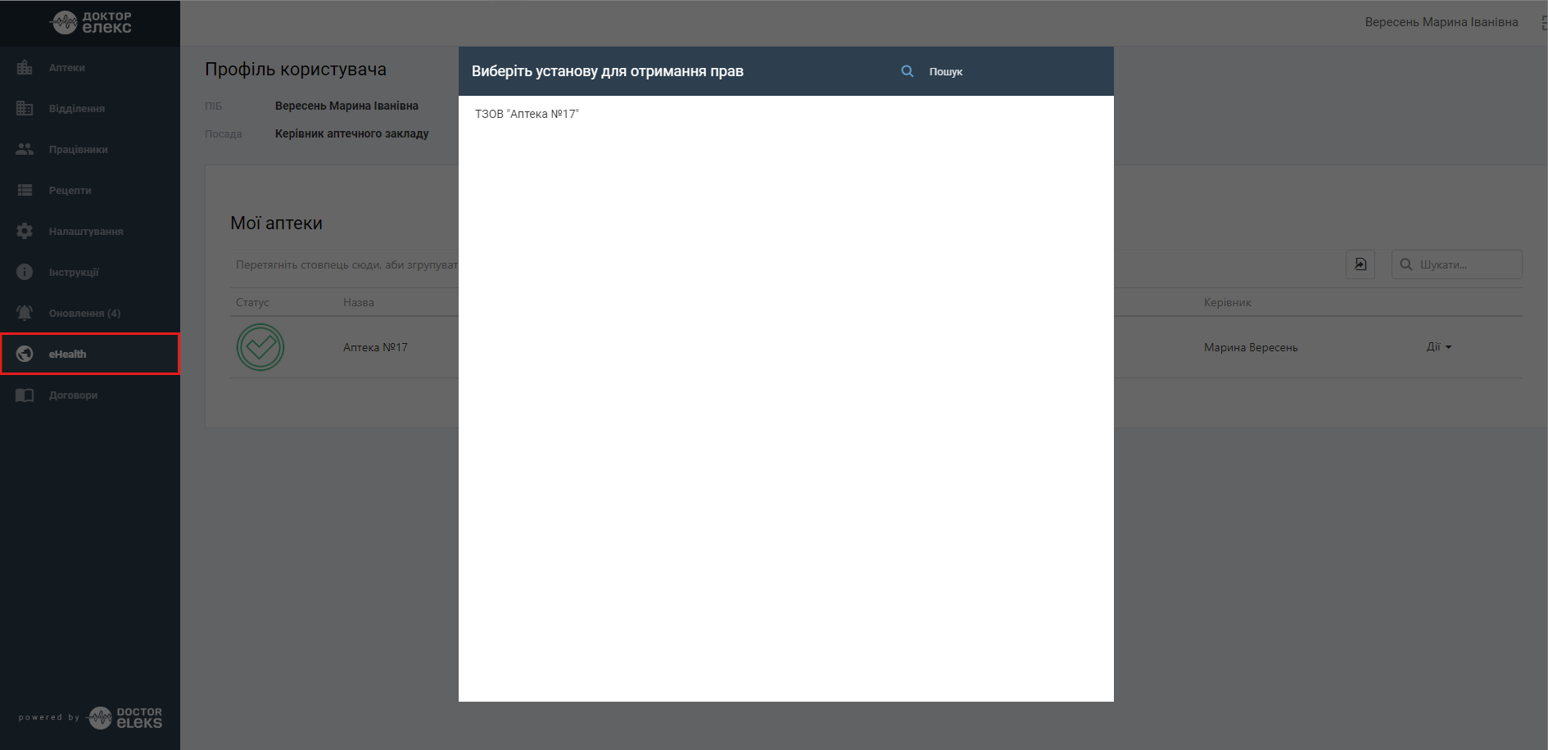Open the Налаштування gear icon
Image resolution: width=1548 pixels, height=750 pixels.
pos(25,231)
